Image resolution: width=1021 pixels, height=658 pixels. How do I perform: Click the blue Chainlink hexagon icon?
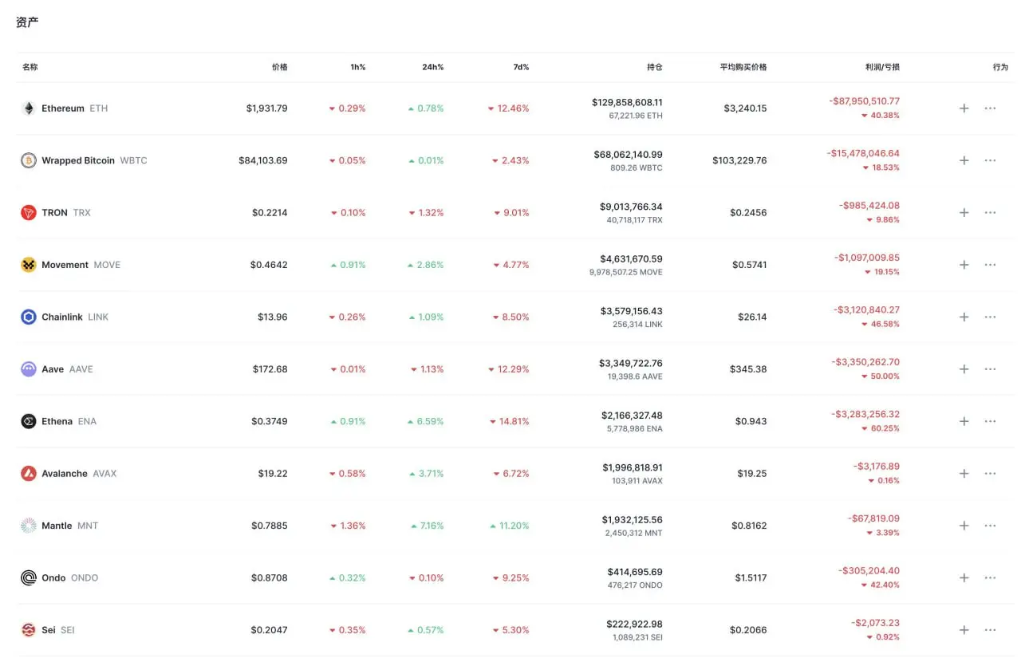29,317
